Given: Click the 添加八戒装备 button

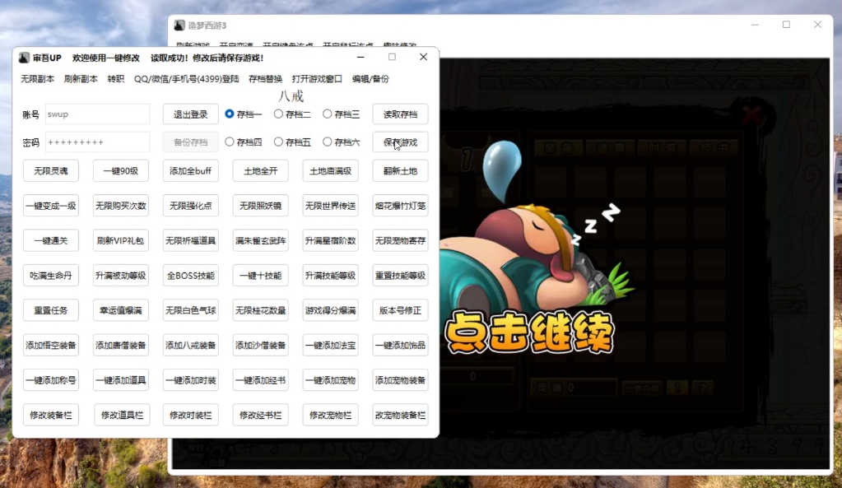Looking at the screenshot, I should pyautogui.click(x=191, y=345).
